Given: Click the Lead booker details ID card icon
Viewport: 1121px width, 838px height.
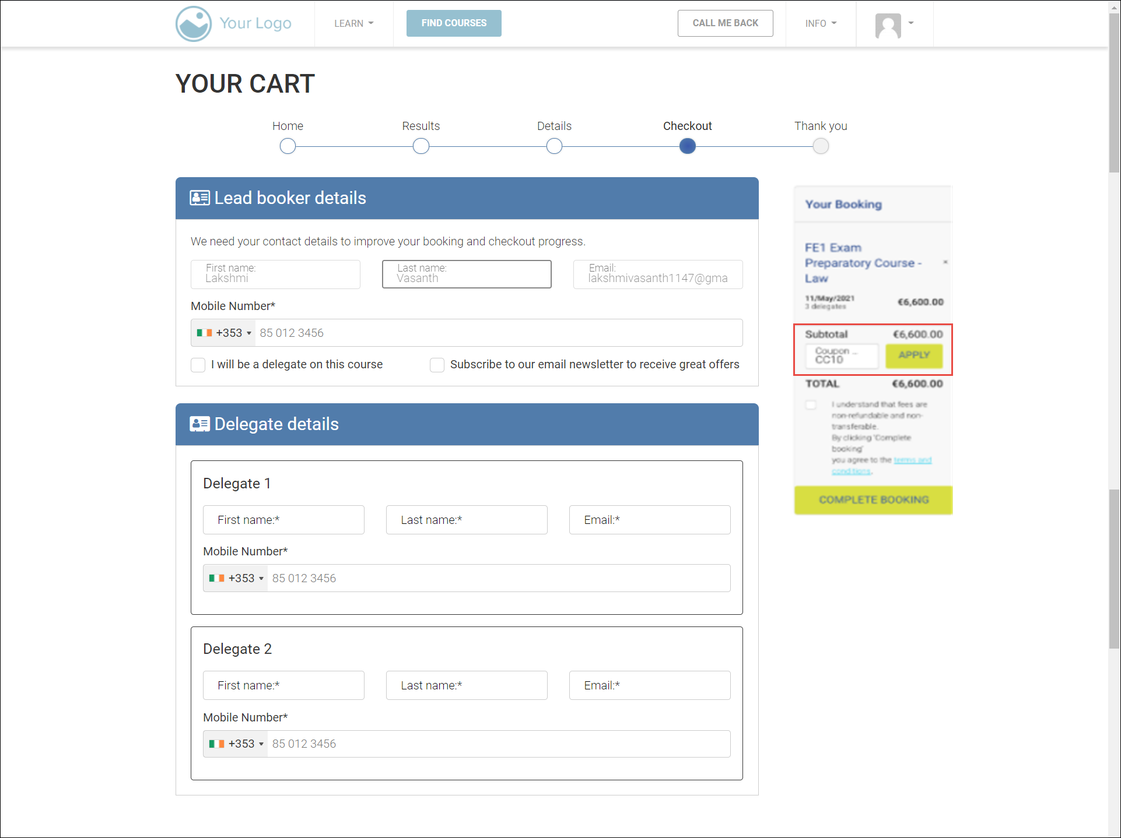Looking at the screenshot, I should click(199, 198).
